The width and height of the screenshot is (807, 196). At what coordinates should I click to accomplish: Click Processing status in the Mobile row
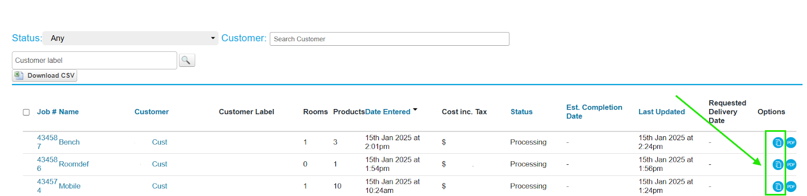tap(528, 186)
